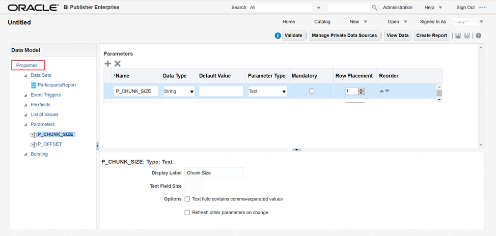The width and height of the screenshot is (496, 236).
Task: Open the Data Type String dropdown
Action: pos(191,92)
